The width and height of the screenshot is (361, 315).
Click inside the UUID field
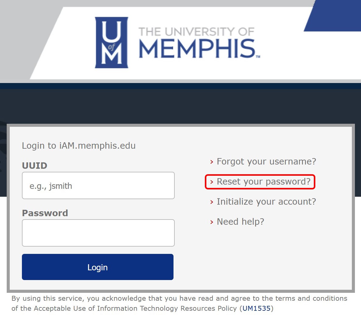(x=98, y=185)
